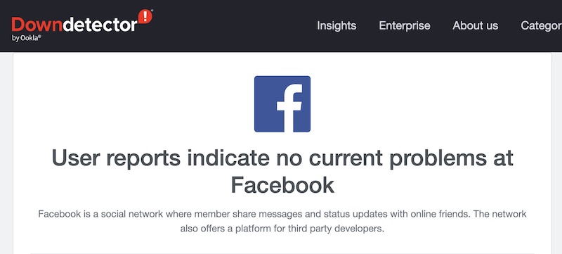The height and width of the screenshot is (254, 562).
Task: Click the white "detector" part of logo
Action: [100, 25]
